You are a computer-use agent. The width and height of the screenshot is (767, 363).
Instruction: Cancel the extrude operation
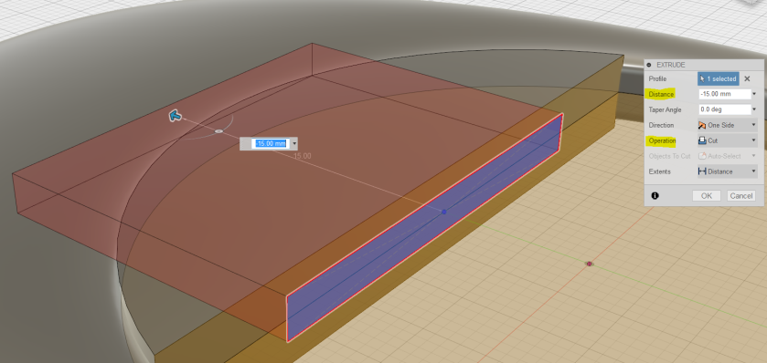pyautogui.click(x=740, y=196)
